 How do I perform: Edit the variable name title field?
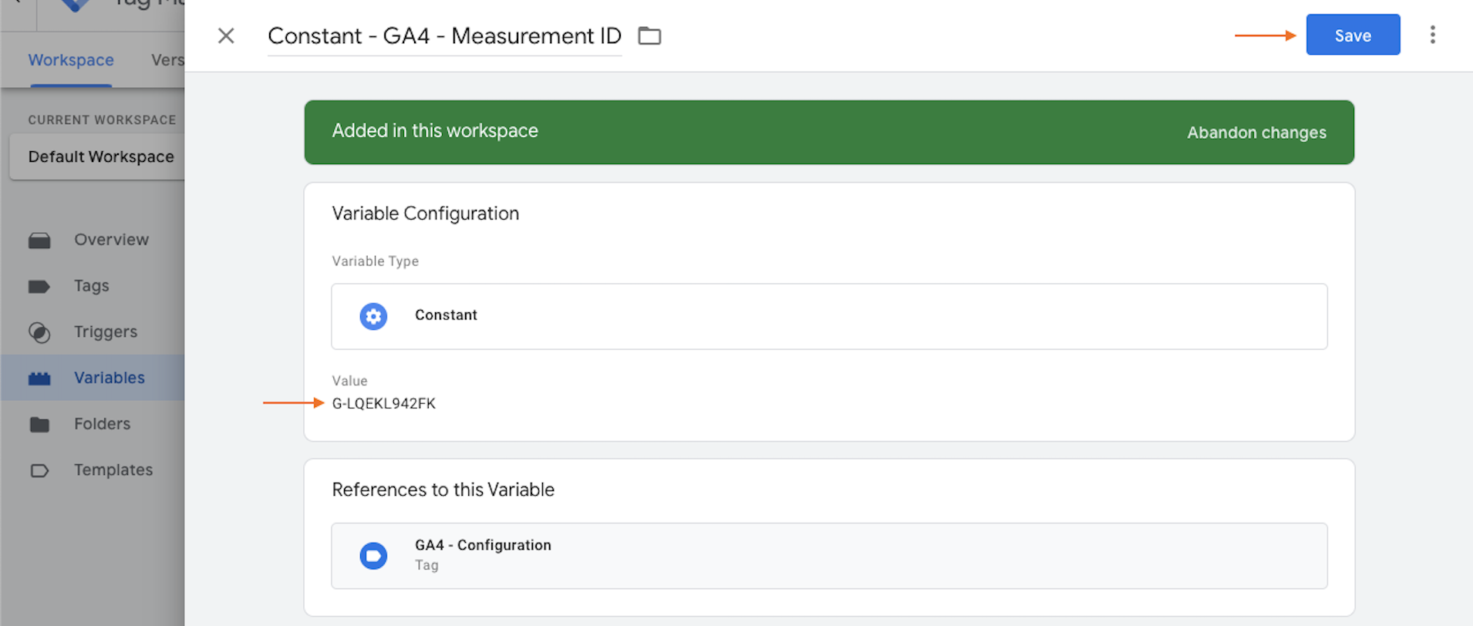(444, 36)
